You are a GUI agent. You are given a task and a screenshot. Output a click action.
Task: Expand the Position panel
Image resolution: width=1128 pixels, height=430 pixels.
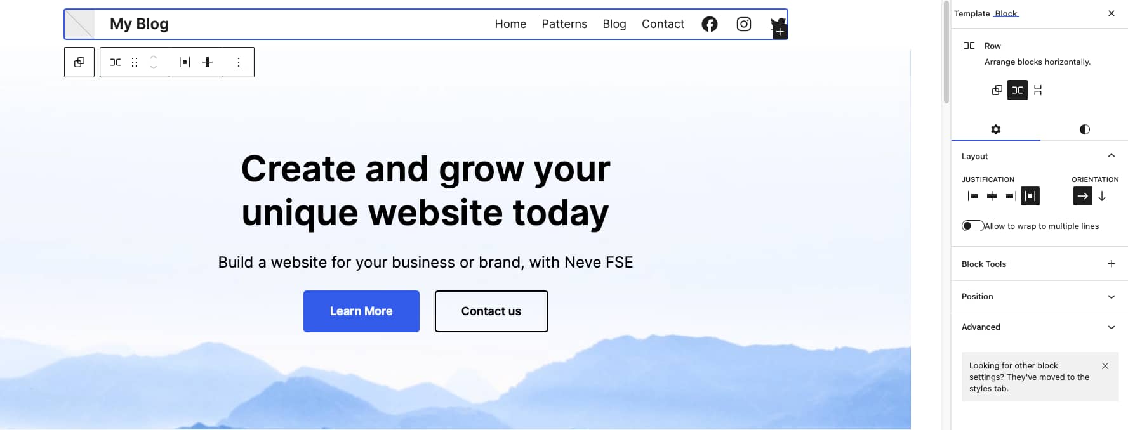coord(1039,296)
